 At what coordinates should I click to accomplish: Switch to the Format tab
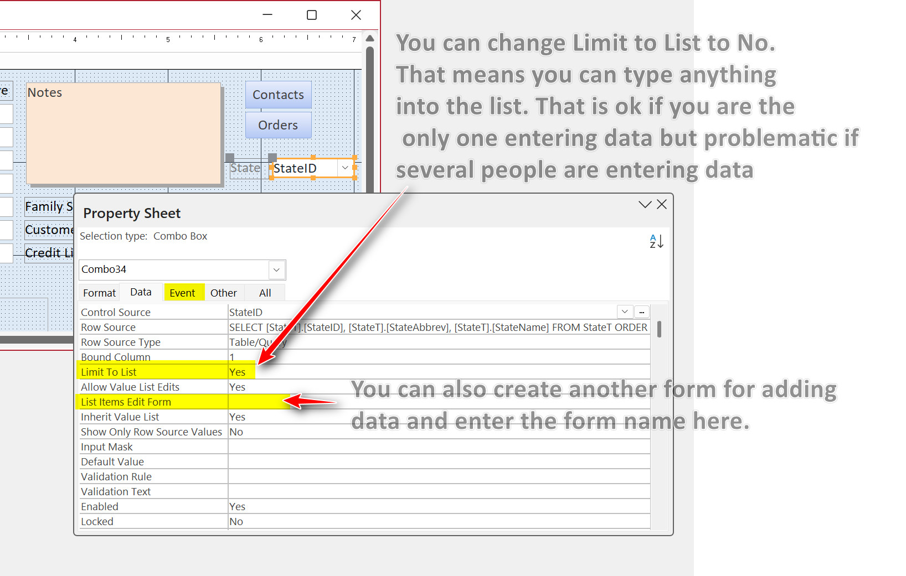tap(99, 292)
